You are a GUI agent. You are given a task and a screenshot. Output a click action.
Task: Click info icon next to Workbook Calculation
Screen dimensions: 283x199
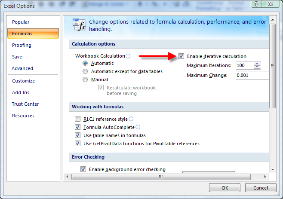(x=128, y=56)
